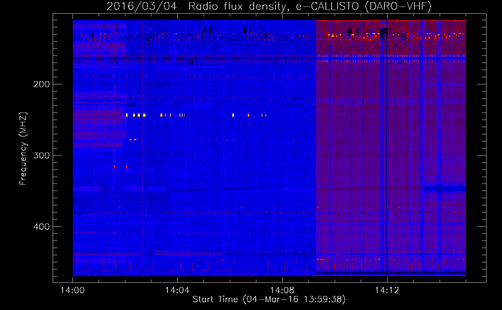Click the date '2016/03/04' in the title
The width and height of the screenshot is (502, 310).
[142, 6]
